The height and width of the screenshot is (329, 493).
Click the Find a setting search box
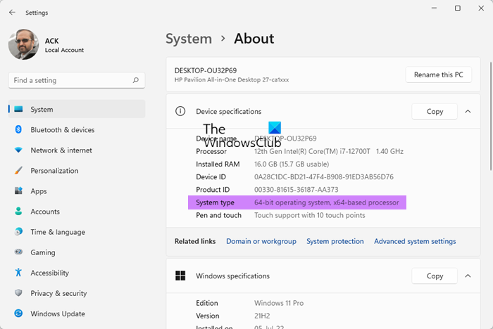(70, 81)
